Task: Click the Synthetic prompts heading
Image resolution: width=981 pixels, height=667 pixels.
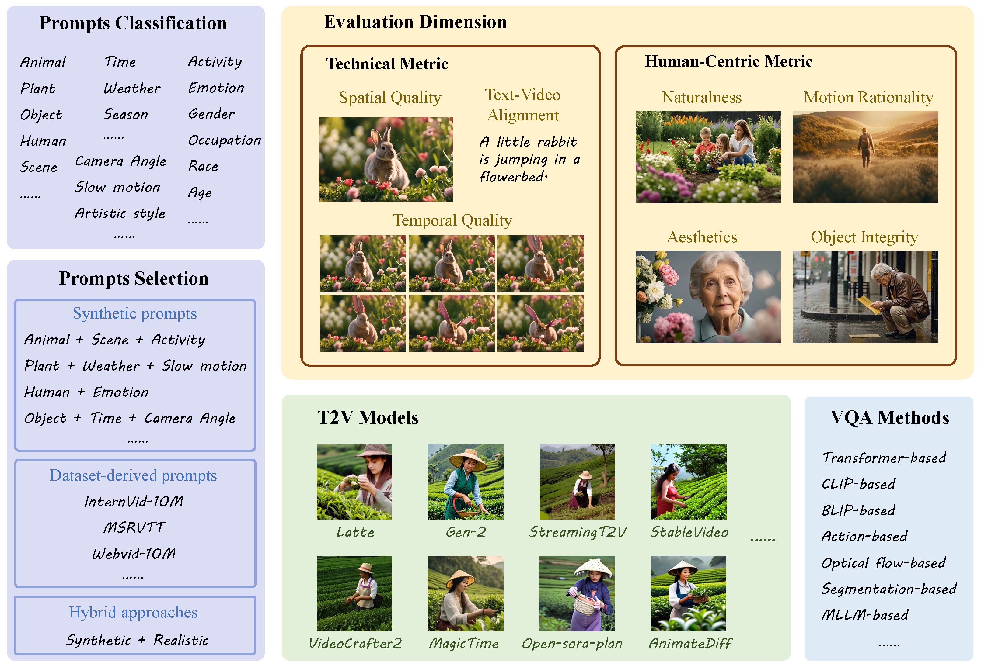Action: [135, 314]
